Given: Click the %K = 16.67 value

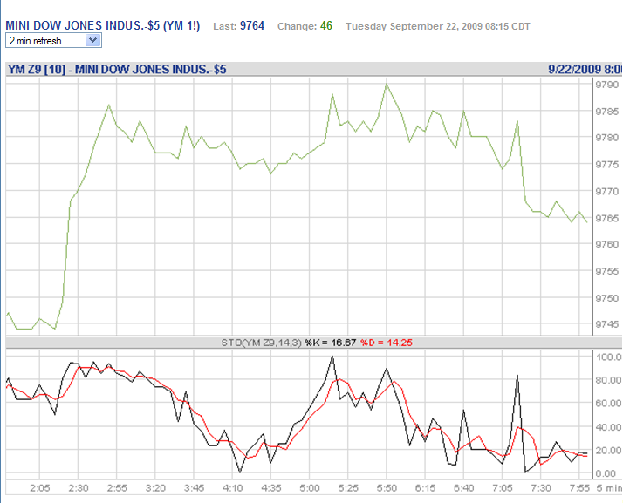Looking at the screenshot, I should pyautogui.click(x=330, y=343).
